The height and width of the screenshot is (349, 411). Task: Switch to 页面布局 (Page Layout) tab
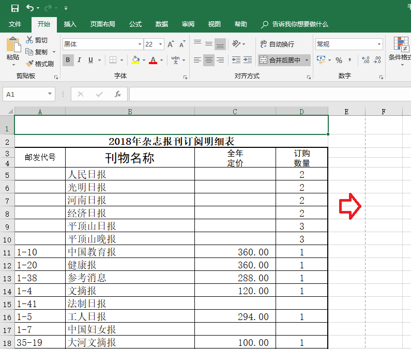(x=103, y=24)
